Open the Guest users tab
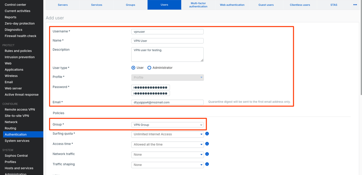 click(266, 5)
